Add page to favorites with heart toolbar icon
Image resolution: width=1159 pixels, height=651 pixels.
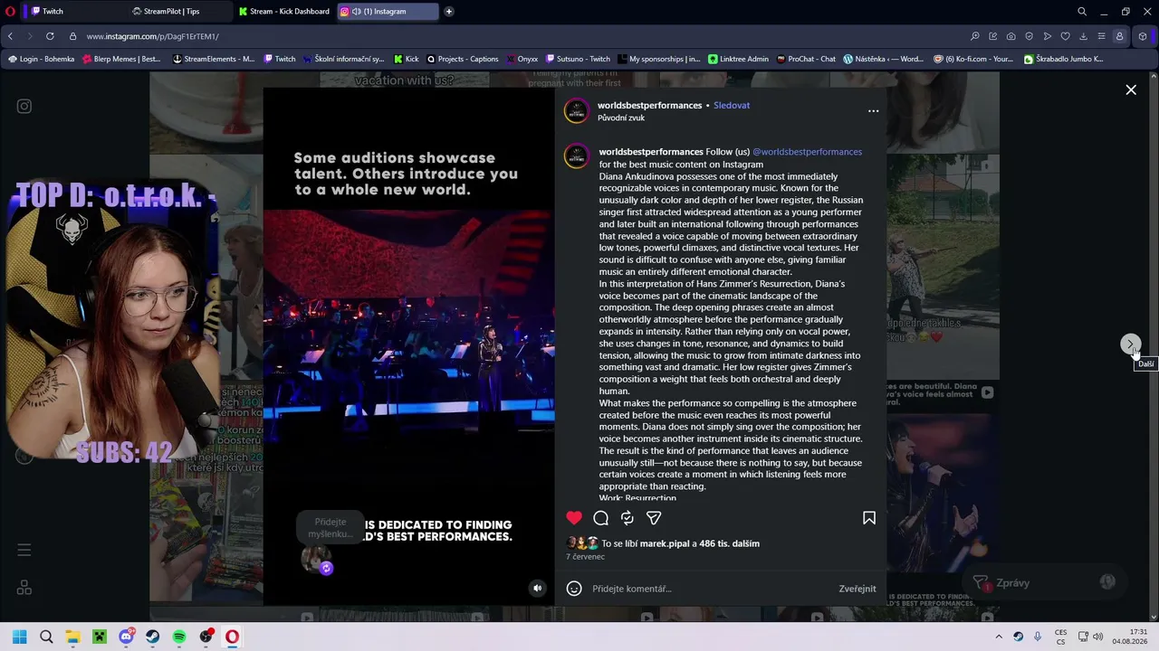(x=1065, y=36)
